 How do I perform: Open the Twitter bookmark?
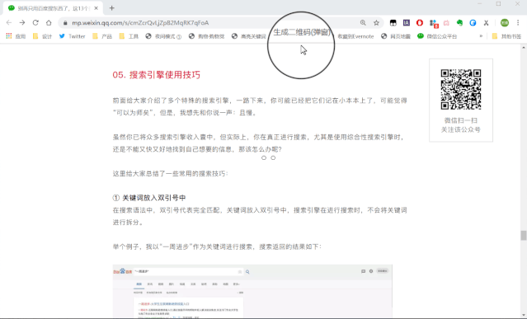(73, 36)
